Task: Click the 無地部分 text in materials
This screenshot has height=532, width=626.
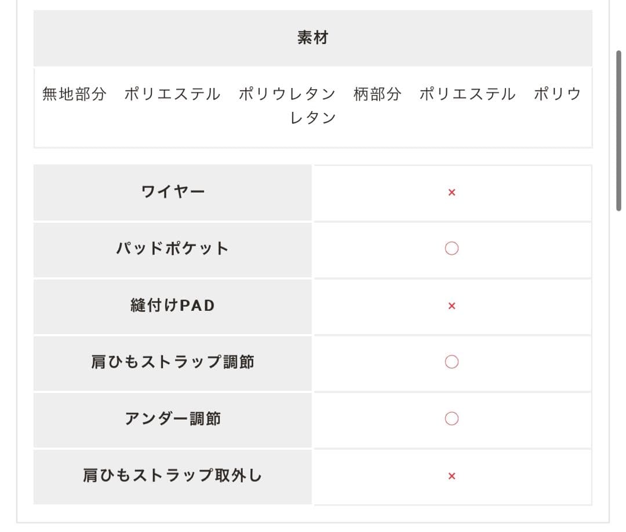Action: [x=74, y=94]
